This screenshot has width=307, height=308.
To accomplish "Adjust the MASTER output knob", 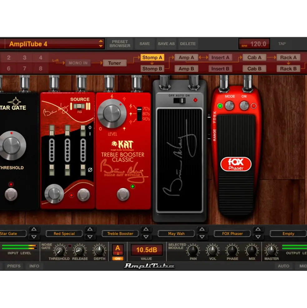I will pos(271,250).
